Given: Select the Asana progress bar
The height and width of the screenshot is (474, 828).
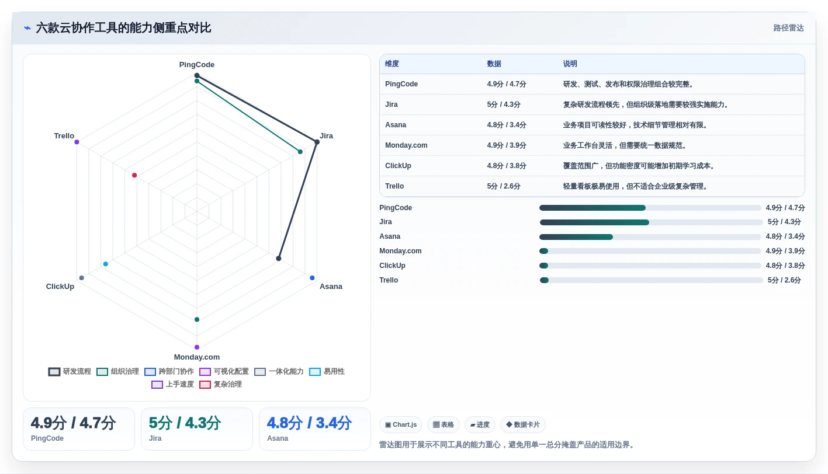Looking at the screenshot, I should [x=650, y=237].
